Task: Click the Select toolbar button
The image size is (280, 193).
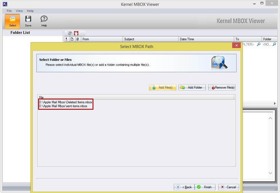Action: pyautogui.click(x=12, y=21)
